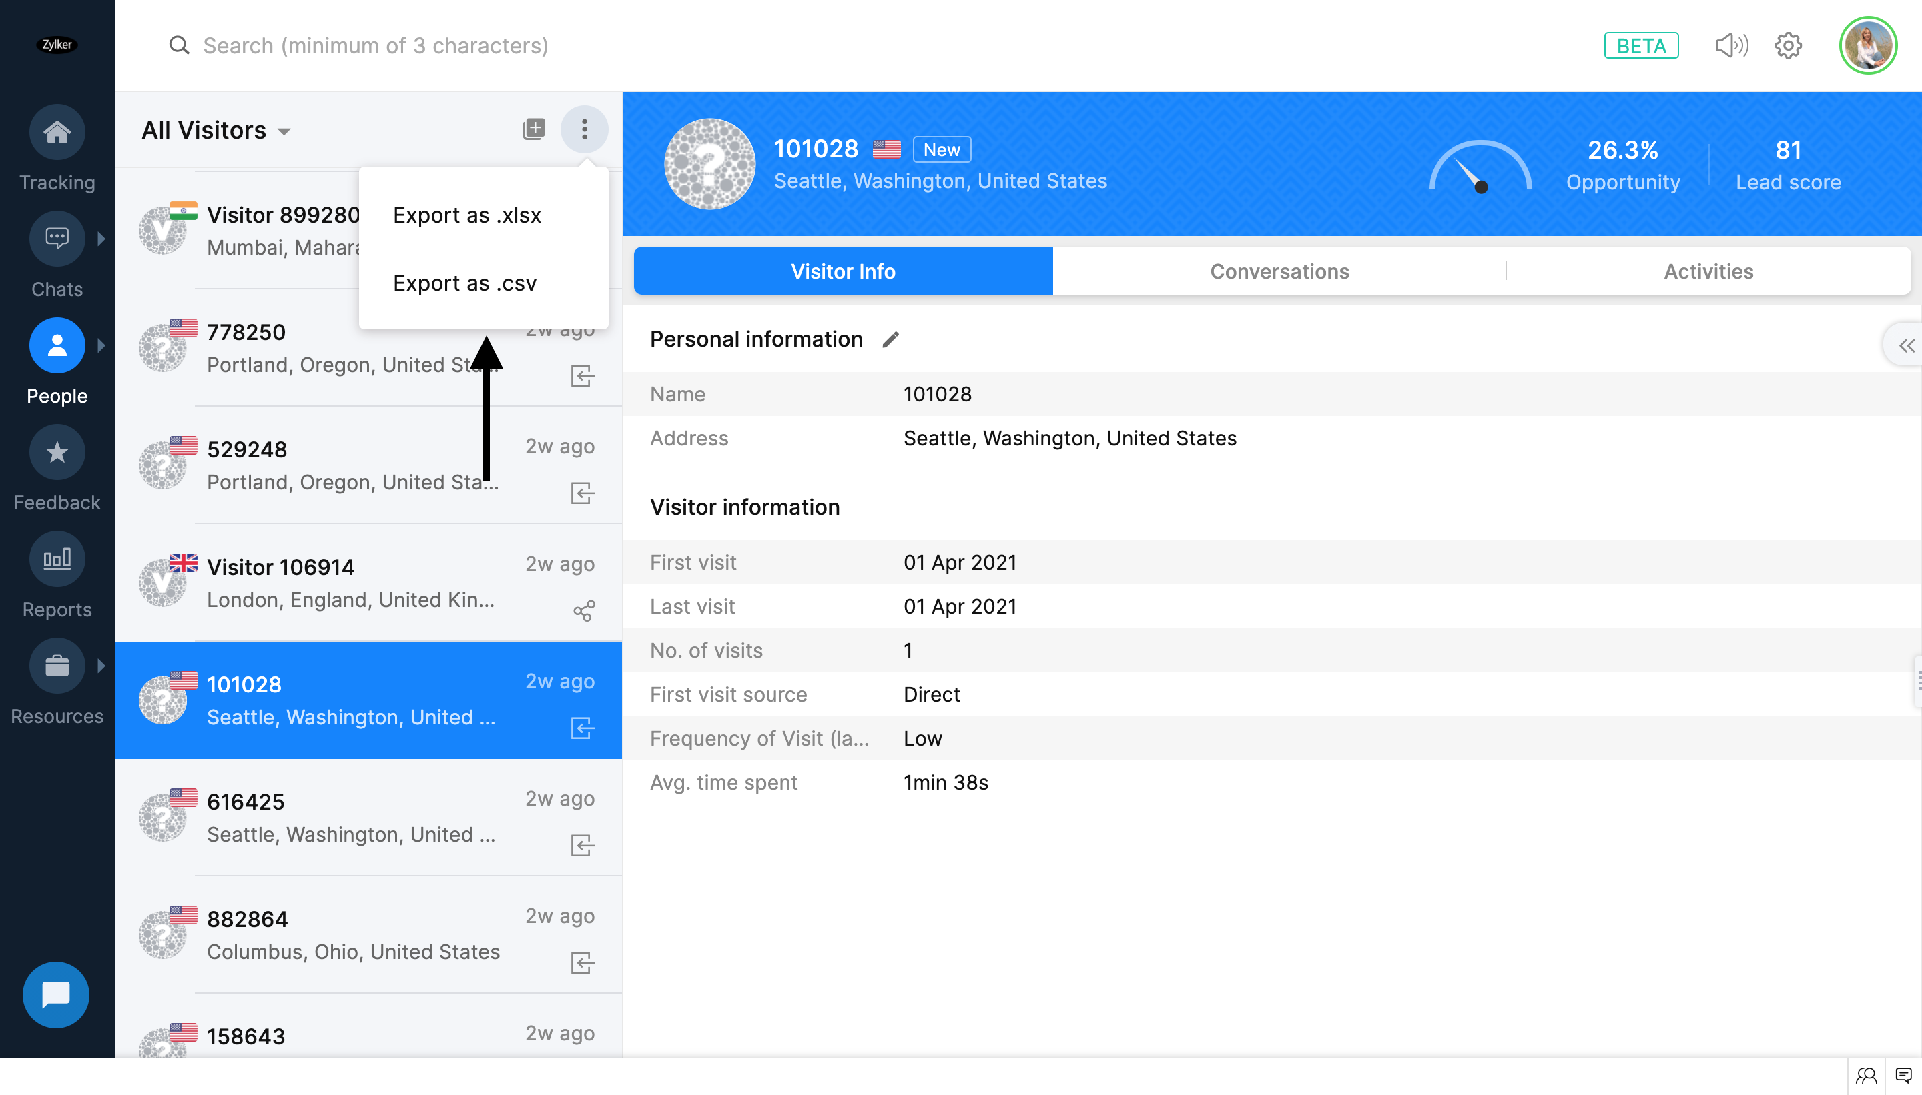Click the pencil icon beside Personal information
Image resolution: width=1922 pixels, height=1095 pixels.
(x=890, y=340)
